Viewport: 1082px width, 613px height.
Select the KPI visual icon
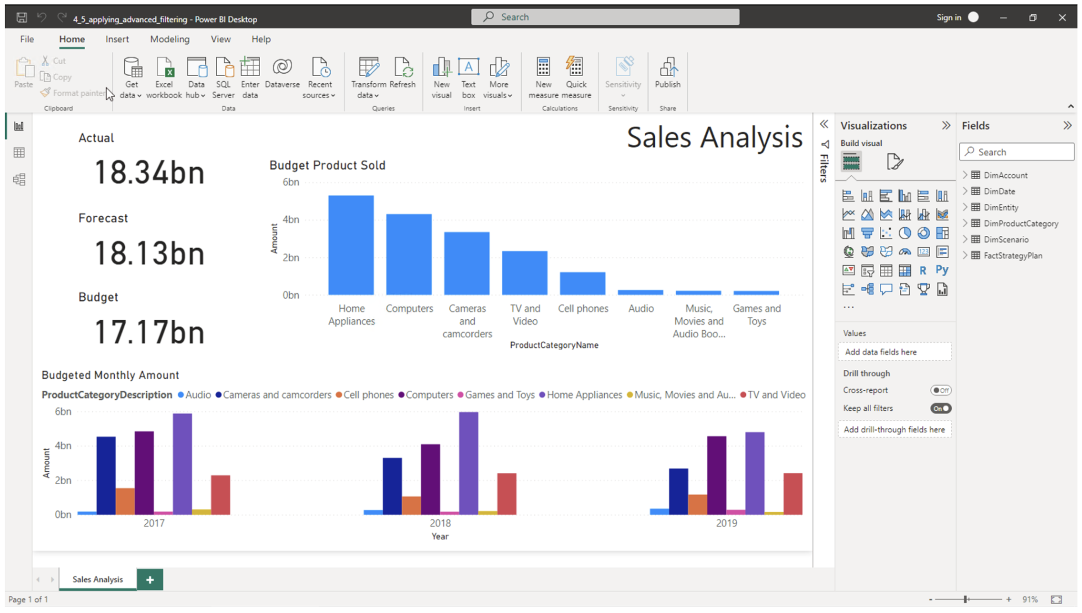[x=848, y=270]
